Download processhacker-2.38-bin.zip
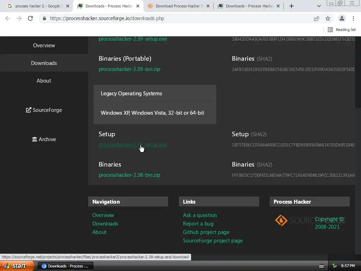The image size is (361, 271). pyautogui.click(x=129, y=175)
